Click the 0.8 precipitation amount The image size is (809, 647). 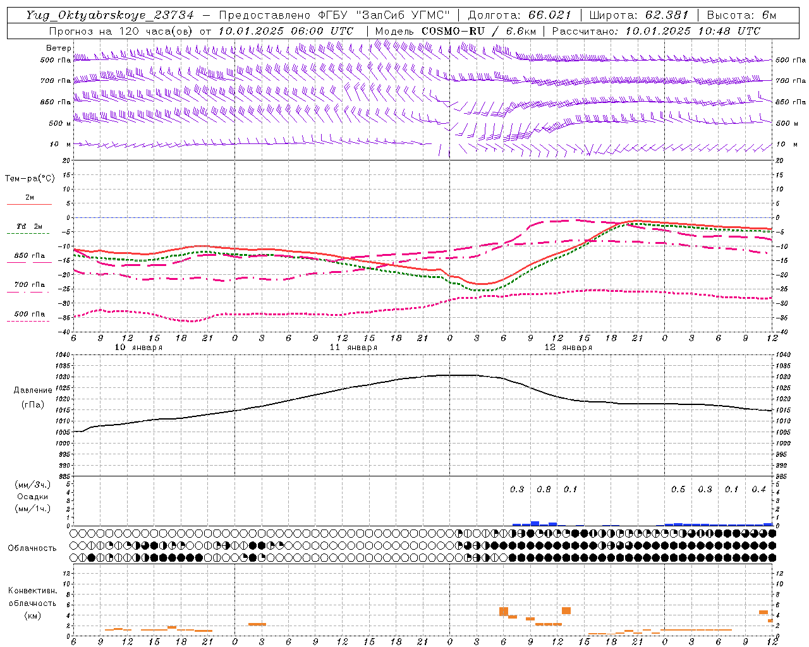[x=544, y=489]
